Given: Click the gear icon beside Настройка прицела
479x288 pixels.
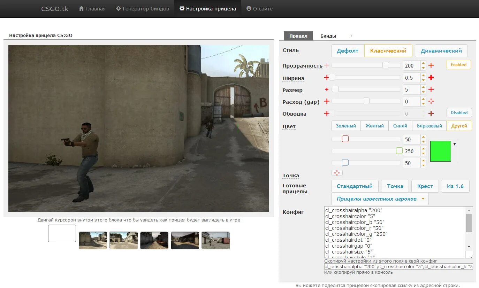Looking at the screenshot, I should (x=182, y=8).
